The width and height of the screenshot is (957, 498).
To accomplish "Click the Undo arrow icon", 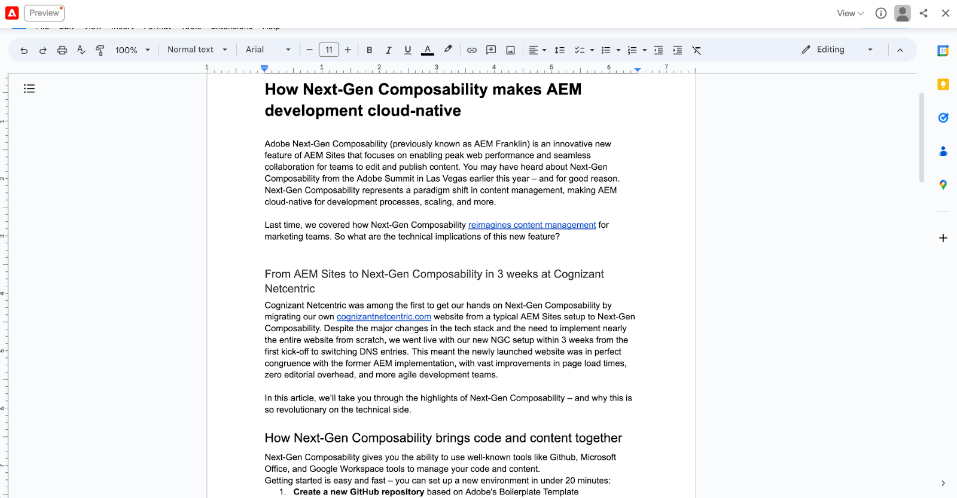I will coord(24,50).
